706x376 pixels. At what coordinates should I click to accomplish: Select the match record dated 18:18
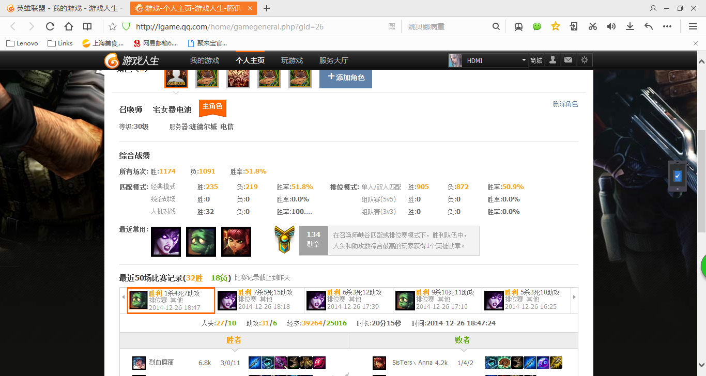(260, 300)
